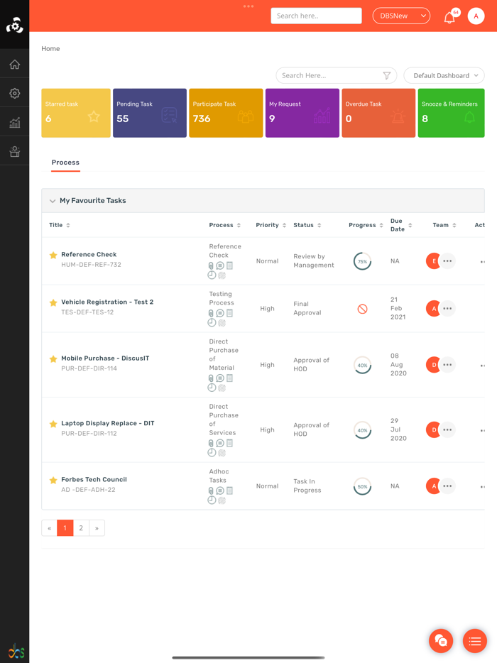Viewport: 497px width, 663px height.
Task: Show more team members for Mobile Purchase
Action: coord(447,365)
